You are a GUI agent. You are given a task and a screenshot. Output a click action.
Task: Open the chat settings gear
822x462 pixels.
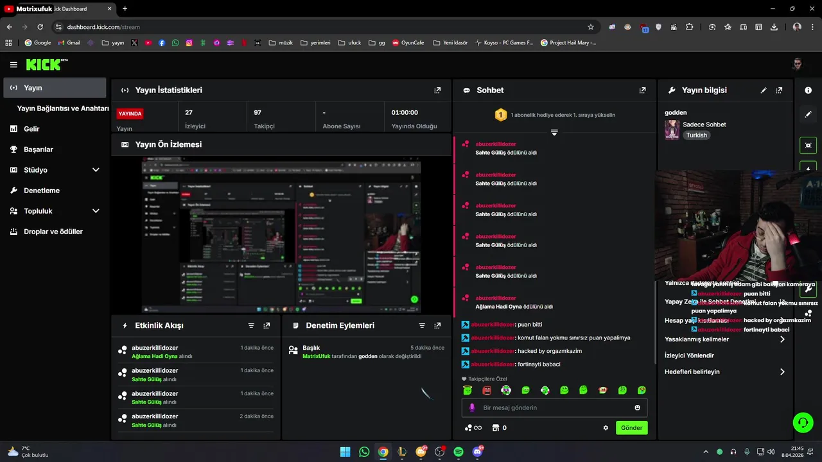(x=606, y=428)
